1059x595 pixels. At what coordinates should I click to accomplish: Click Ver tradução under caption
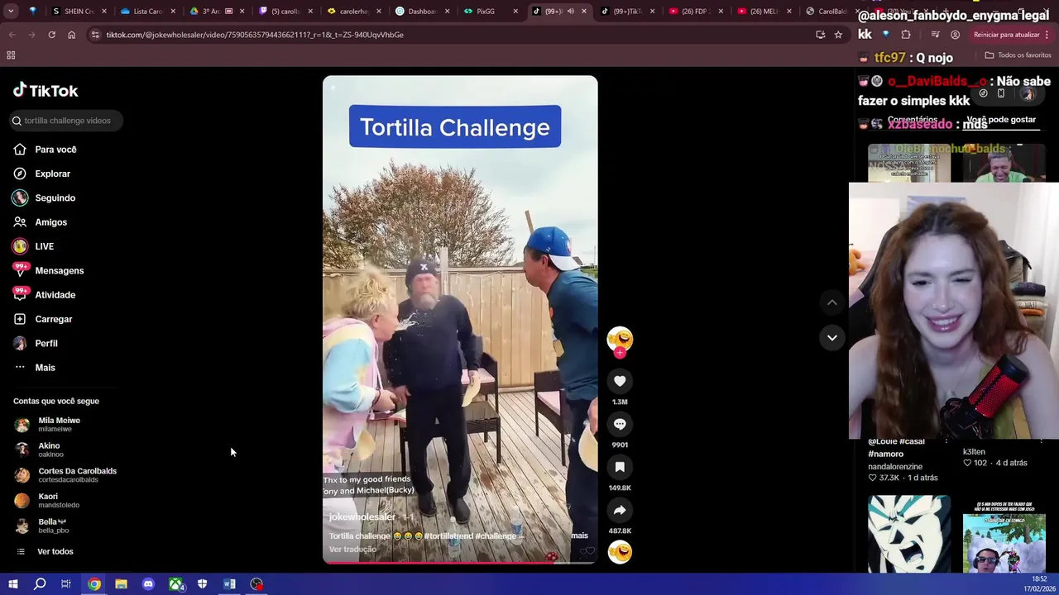(x=352, y=550)
